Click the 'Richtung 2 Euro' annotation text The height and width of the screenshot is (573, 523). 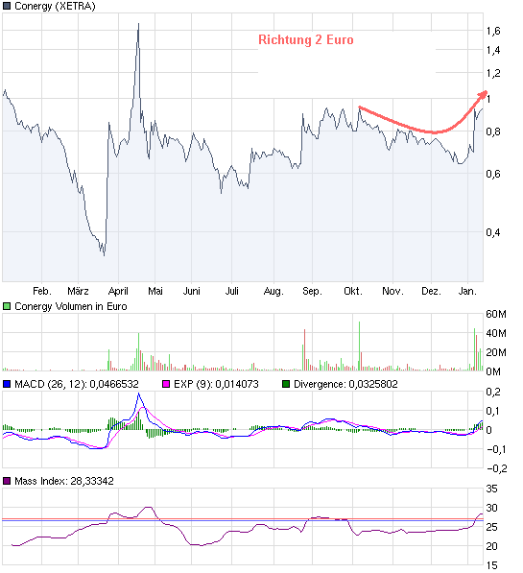(306, 40)
